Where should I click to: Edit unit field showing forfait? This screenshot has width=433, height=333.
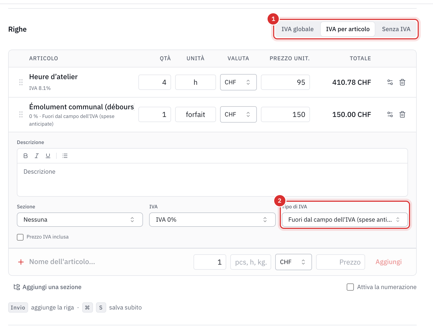196,114
